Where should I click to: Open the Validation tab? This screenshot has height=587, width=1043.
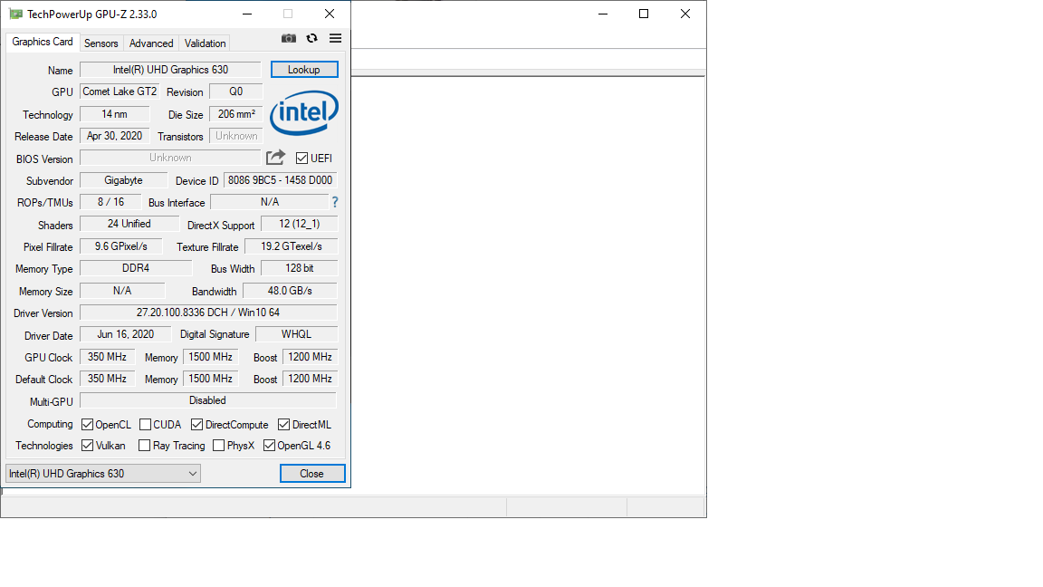pos(205,43)
